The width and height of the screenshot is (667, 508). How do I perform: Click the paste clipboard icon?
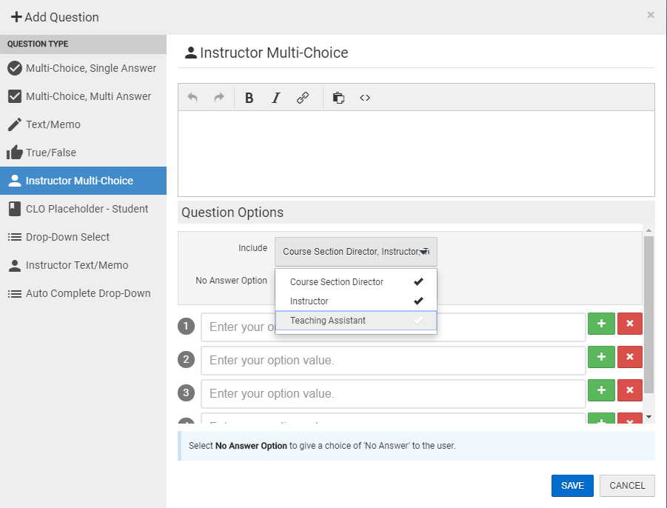pyautogui.click(x=338, y=98)
